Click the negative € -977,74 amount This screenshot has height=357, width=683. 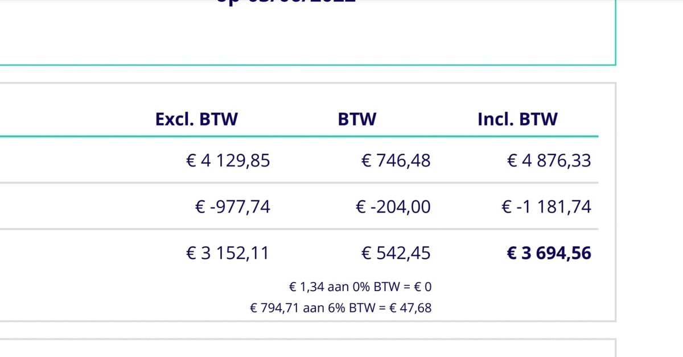point(232,207)
